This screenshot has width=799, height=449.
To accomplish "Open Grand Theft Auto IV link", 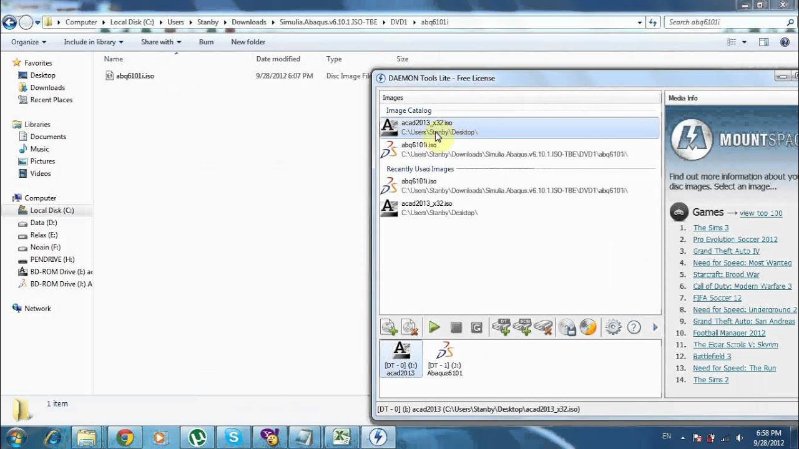I will (x=726, y=251).
